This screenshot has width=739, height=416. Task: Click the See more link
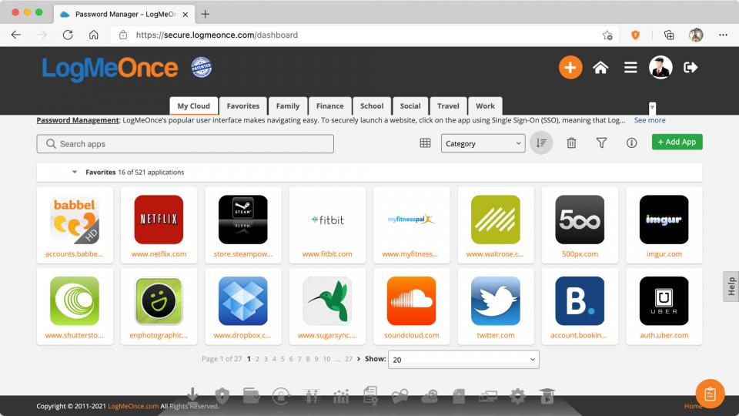(x=650, y=120)
